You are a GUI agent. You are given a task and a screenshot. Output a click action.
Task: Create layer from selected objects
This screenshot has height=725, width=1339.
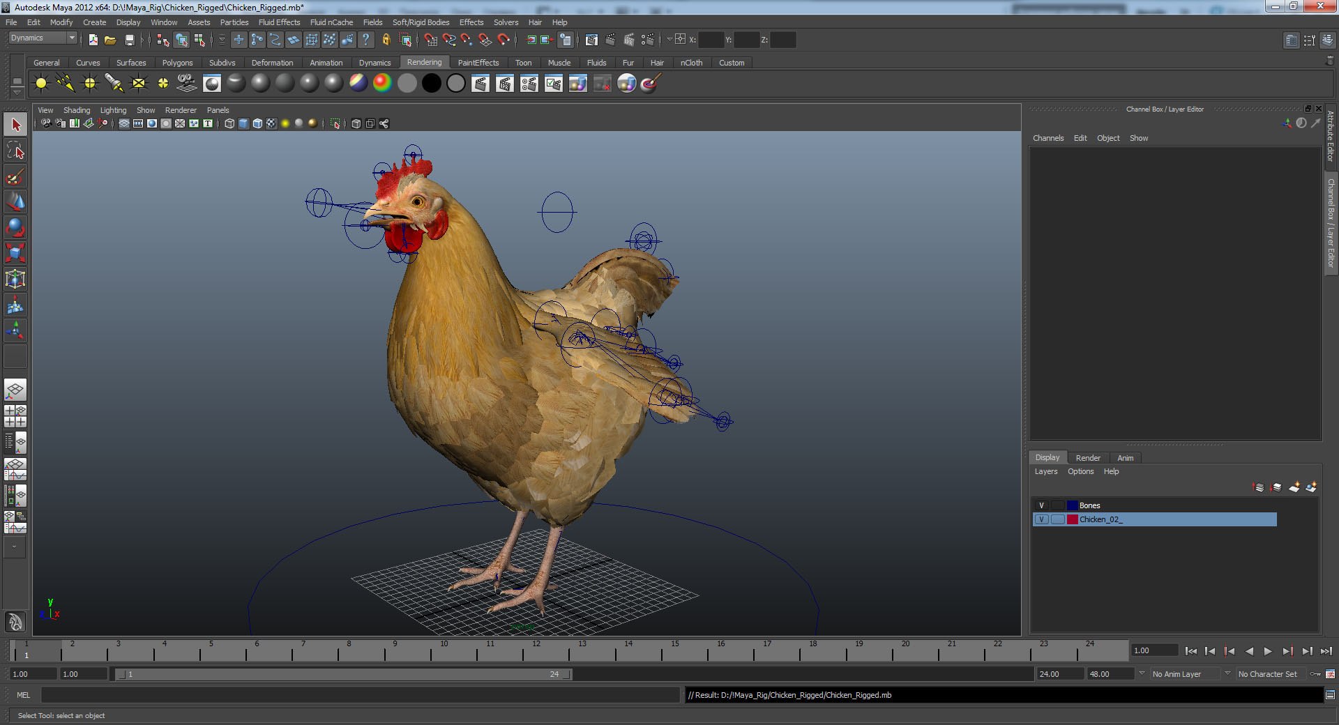tap(1311, 487)
